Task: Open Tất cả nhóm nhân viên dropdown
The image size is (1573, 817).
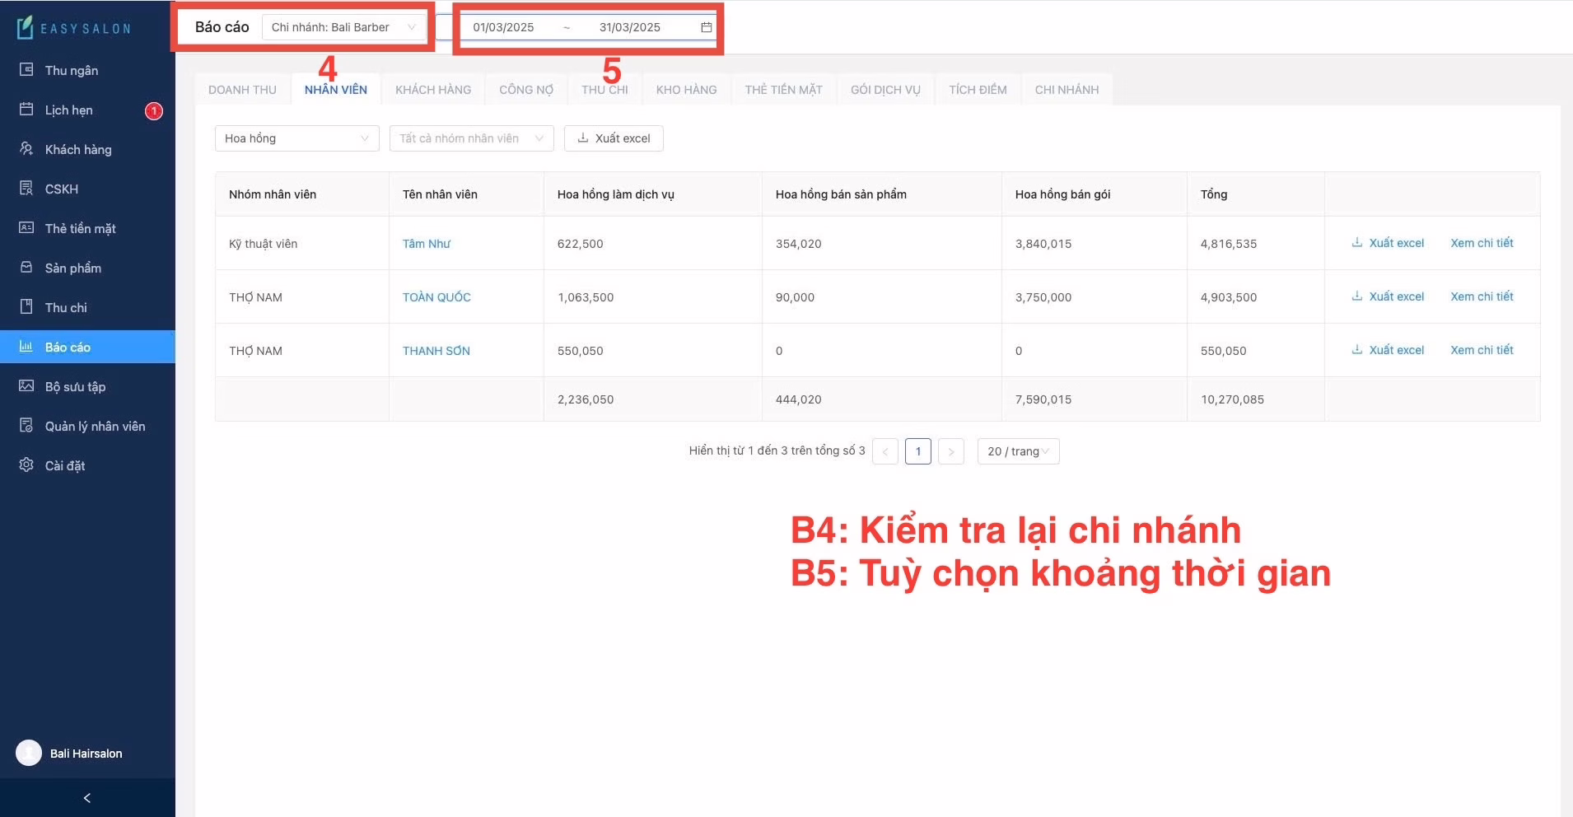Action: 471,138
